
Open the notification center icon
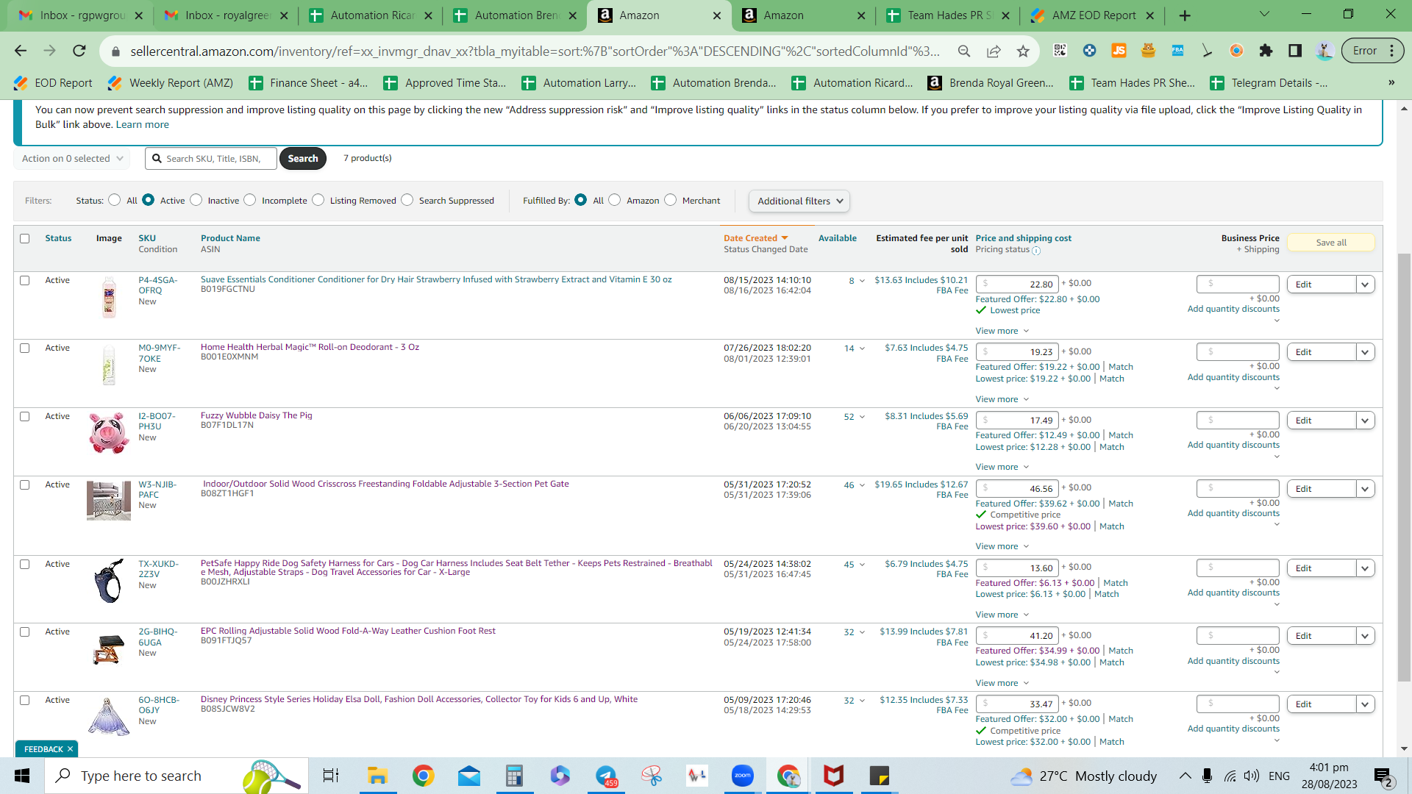[x=1383, y=776]
